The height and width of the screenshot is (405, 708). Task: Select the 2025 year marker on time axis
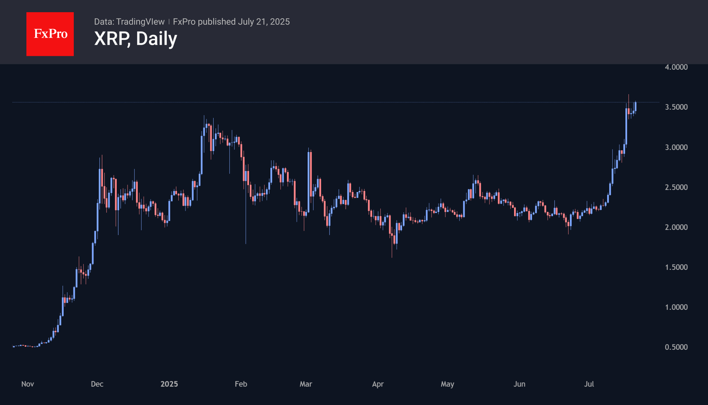click(169, 384)
